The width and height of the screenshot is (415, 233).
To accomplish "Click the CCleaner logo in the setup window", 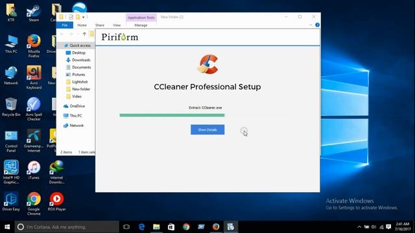I will (207, 64).
